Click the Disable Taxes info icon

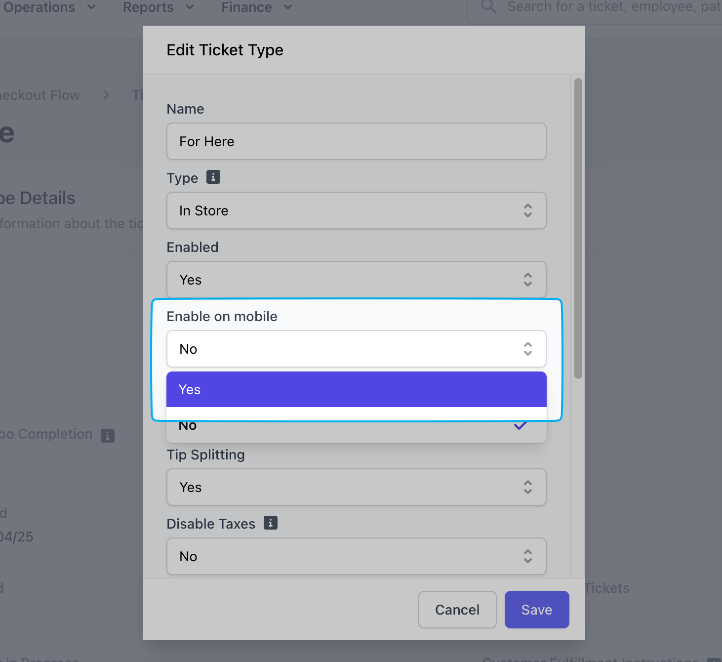[270, 523]
